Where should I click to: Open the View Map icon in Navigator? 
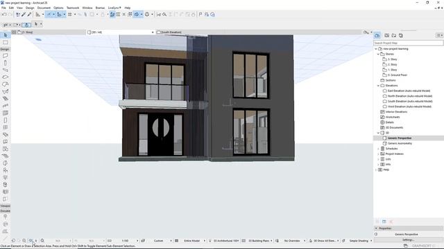tap(387, 35)
